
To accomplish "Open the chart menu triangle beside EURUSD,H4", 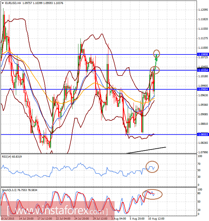I will point(3,3).
